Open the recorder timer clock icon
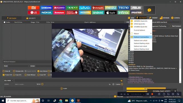183x103 pixels. click(164, 94)
